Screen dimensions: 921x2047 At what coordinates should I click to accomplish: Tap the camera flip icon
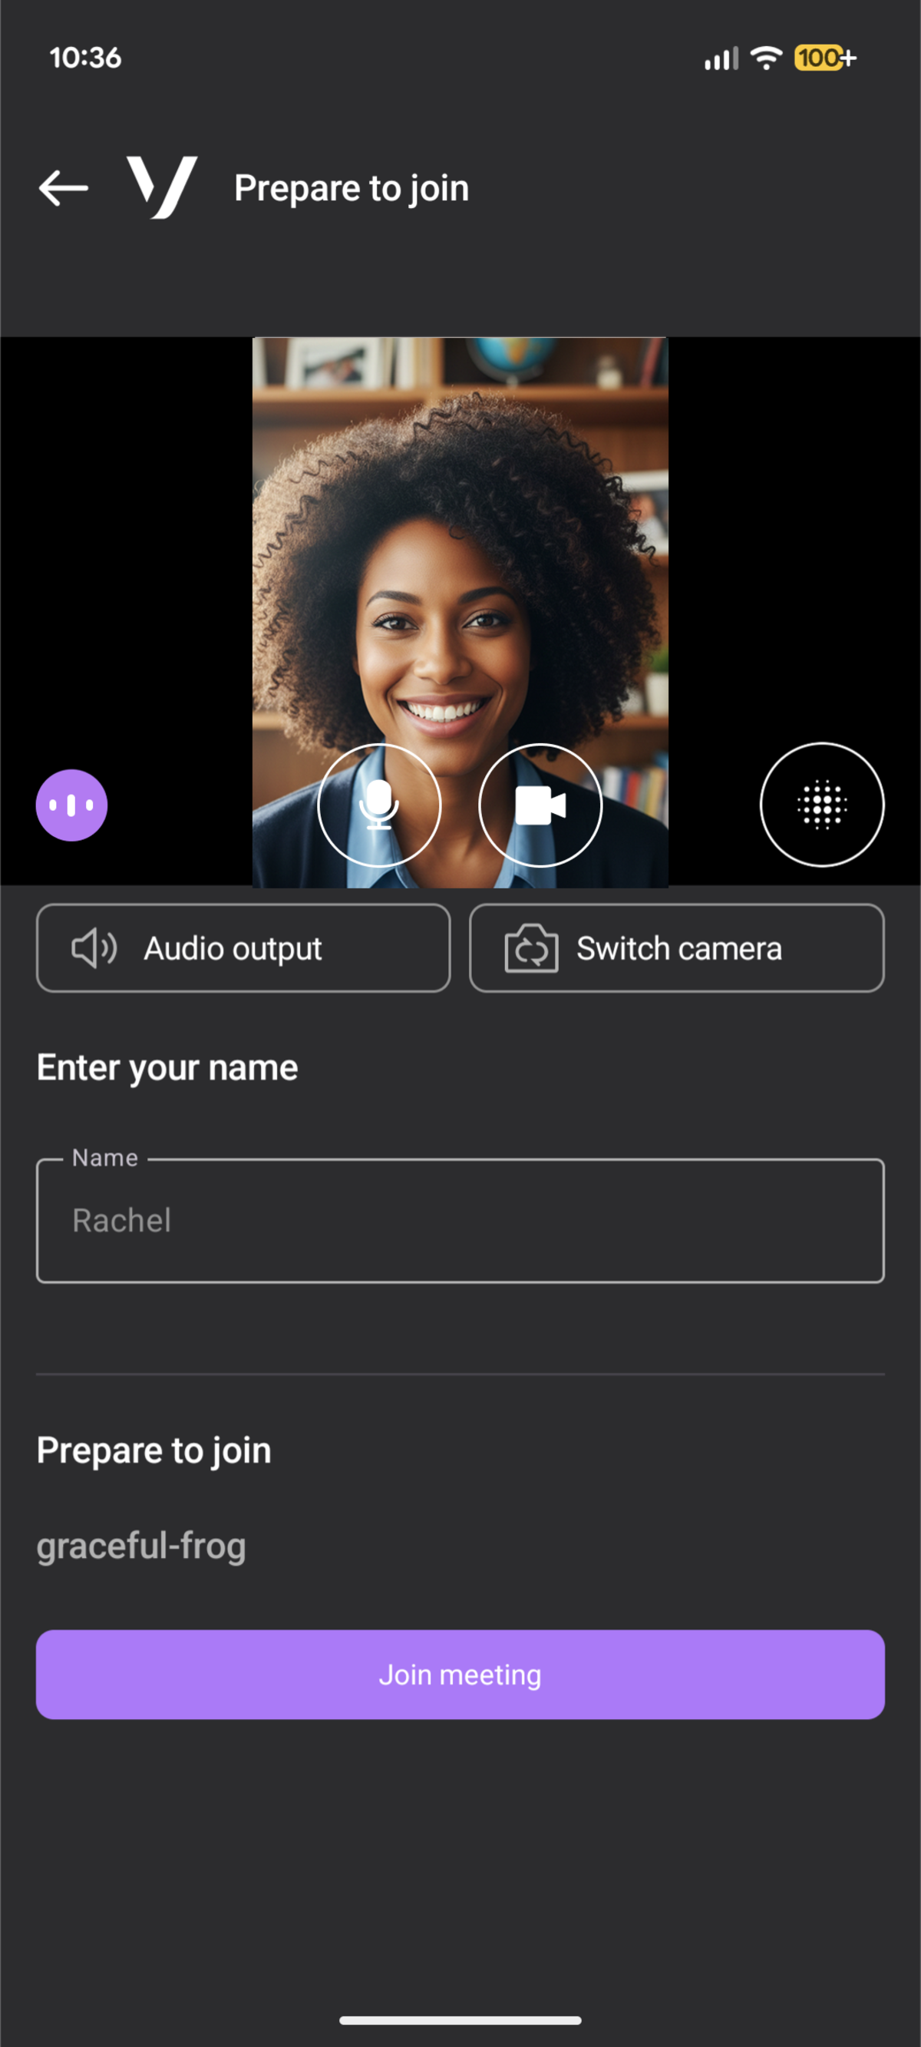531,948
